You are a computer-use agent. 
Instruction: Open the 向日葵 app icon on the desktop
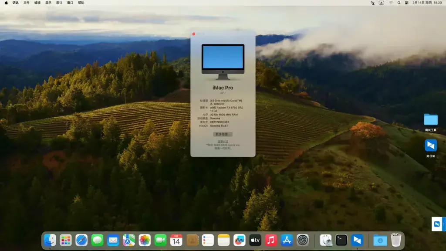[431, 146]
